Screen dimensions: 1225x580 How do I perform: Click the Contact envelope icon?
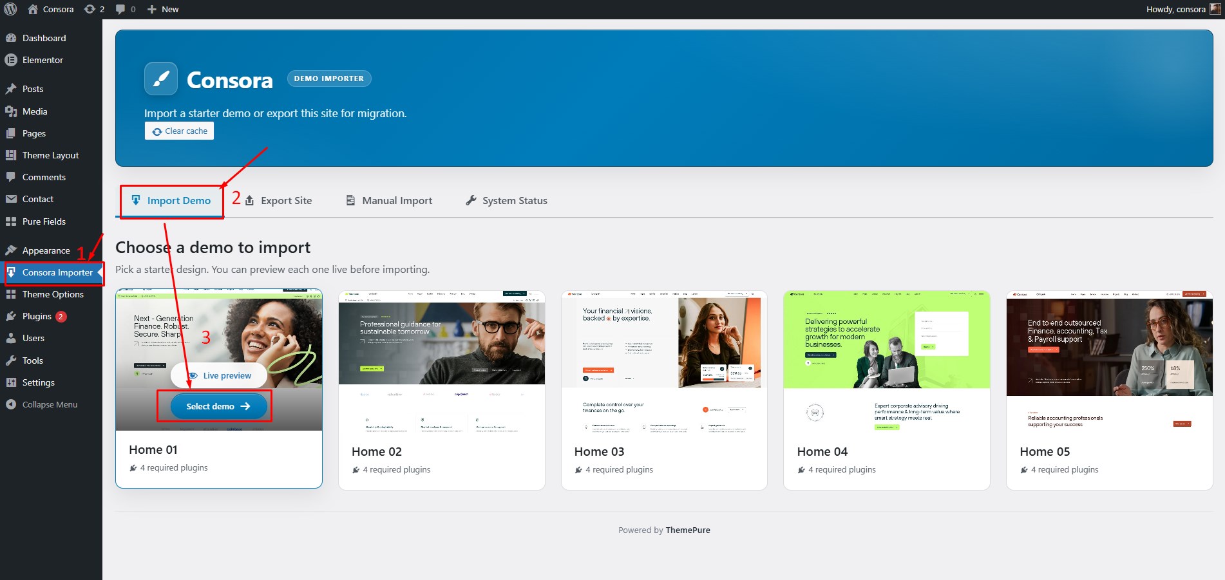coord(11,199)
